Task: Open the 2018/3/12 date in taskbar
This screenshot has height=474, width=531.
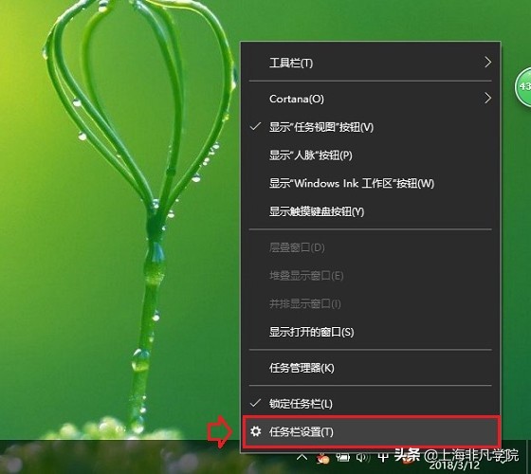Action: coord(455,465)
